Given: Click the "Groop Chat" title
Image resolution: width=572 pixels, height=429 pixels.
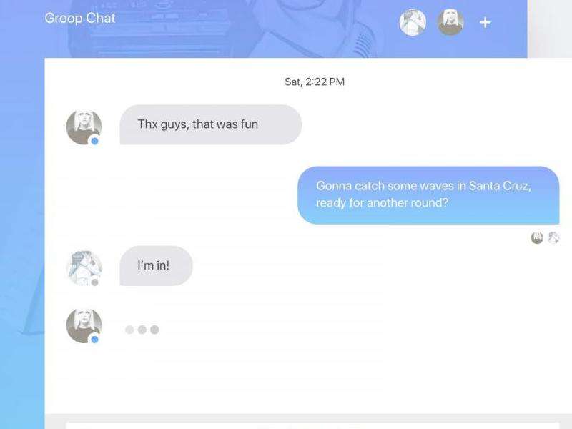Looking at the screenshot, I should 80,19.
